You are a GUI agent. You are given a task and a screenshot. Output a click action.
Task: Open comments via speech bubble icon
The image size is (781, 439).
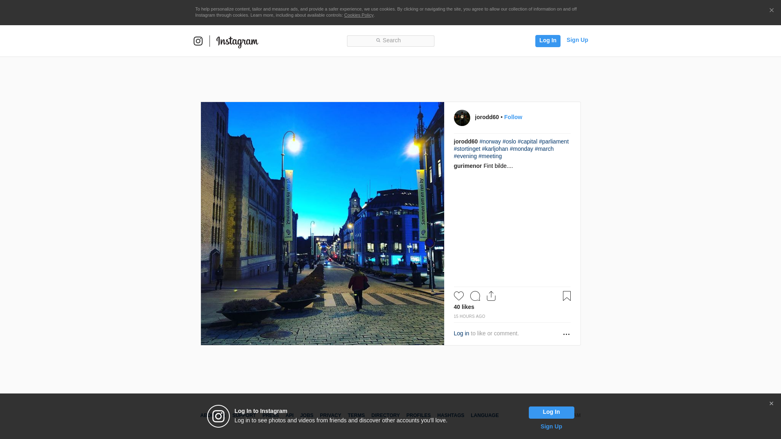(x=475, y=296)
